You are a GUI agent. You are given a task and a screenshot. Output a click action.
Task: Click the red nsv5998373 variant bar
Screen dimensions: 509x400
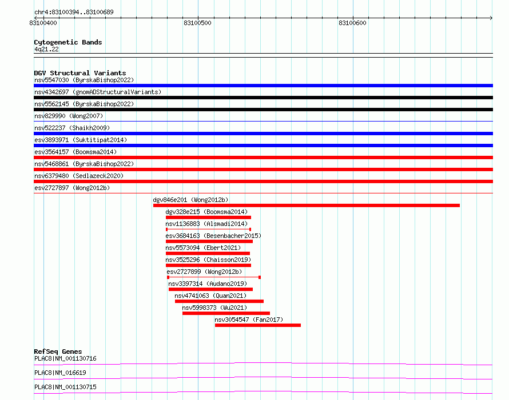click(226, 313)
